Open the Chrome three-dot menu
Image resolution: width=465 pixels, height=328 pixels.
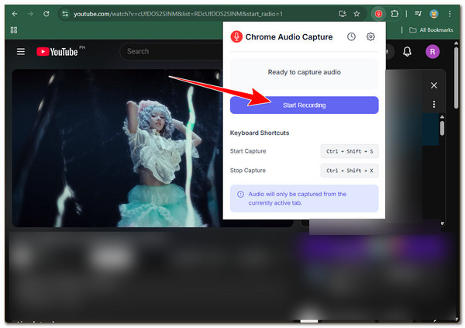449,14
